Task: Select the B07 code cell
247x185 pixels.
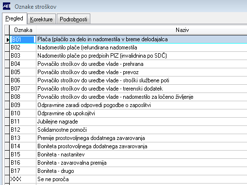Action: point(23,89)
